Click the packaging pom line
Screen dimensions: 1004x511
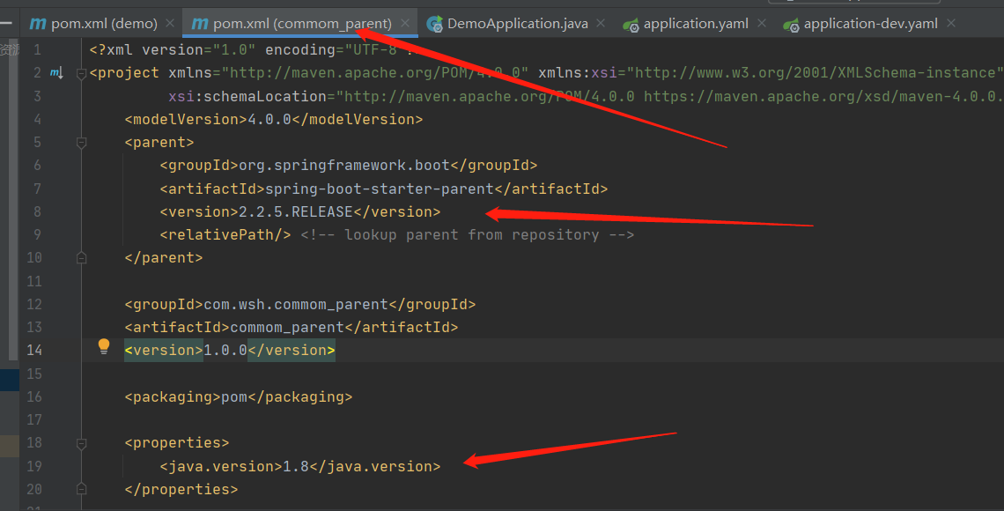coord(238,397)
